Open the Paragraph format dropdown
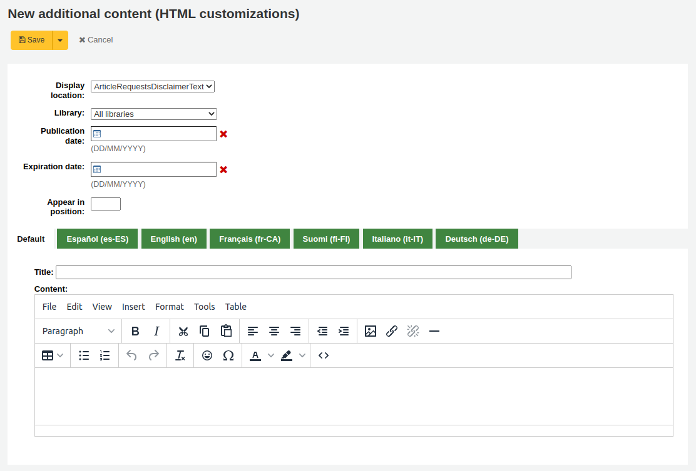The height and width of the screenshot is (471, 696). [78, 331]
